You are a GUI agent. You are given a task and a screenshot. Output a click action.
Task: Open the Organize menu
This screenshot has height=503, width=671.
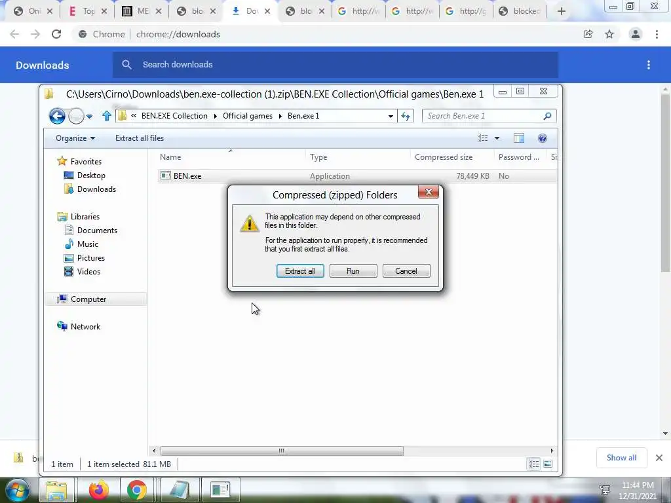coord(75,138)
